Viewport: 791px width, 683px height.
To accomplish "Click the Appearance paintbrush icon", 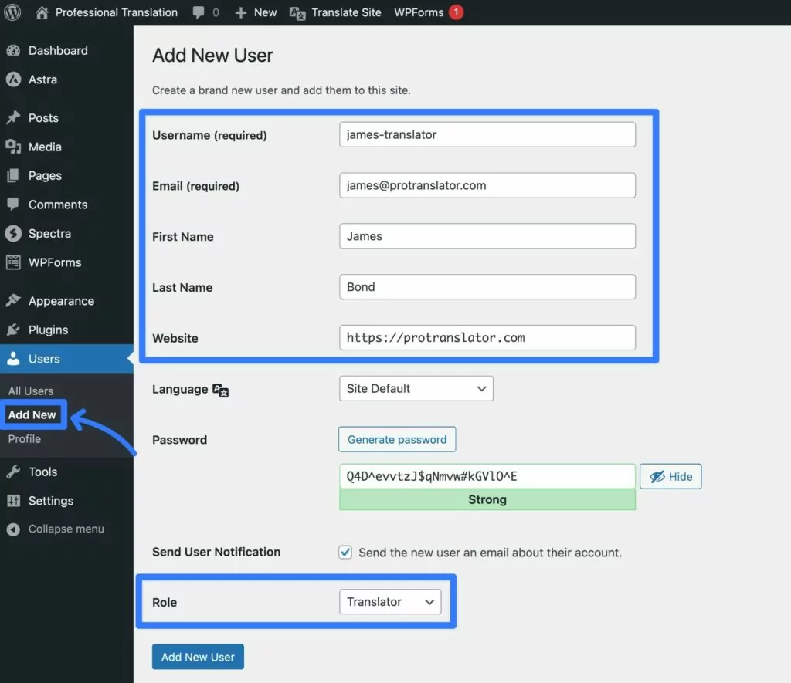I will click(14, 300).
